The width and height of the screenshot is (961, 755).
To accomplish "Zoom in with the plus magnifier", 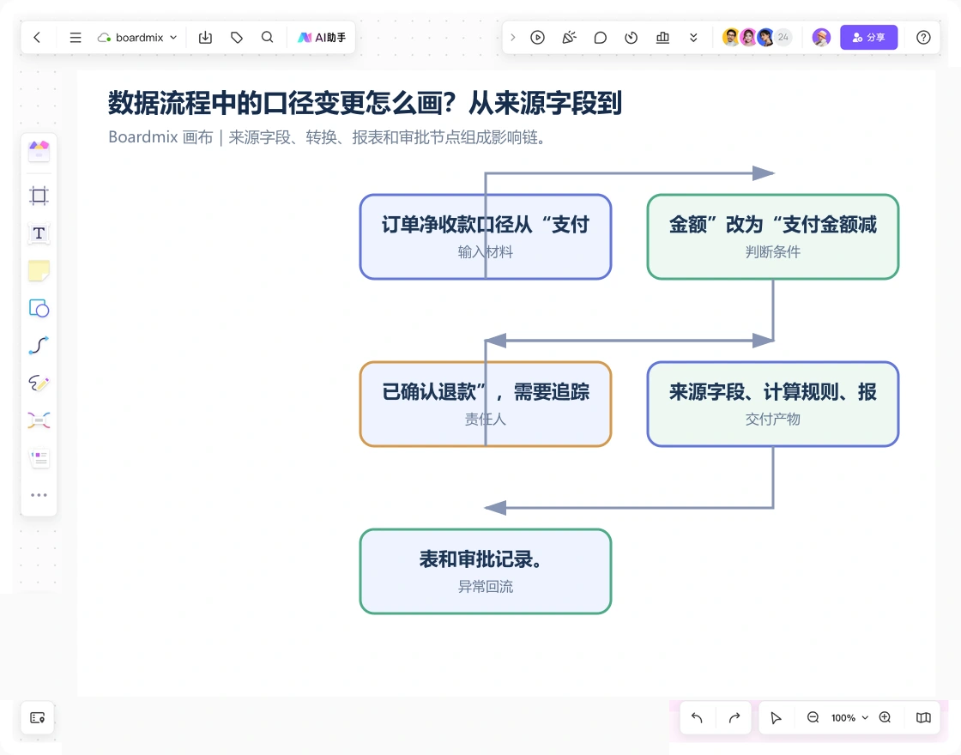I will tap(885, 717).
